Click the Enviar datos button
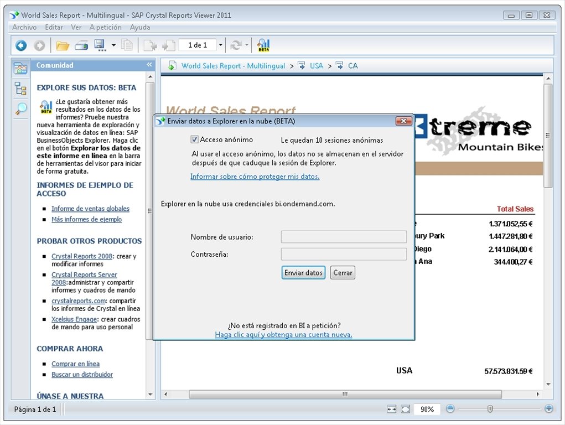 [x=303, y=273]
